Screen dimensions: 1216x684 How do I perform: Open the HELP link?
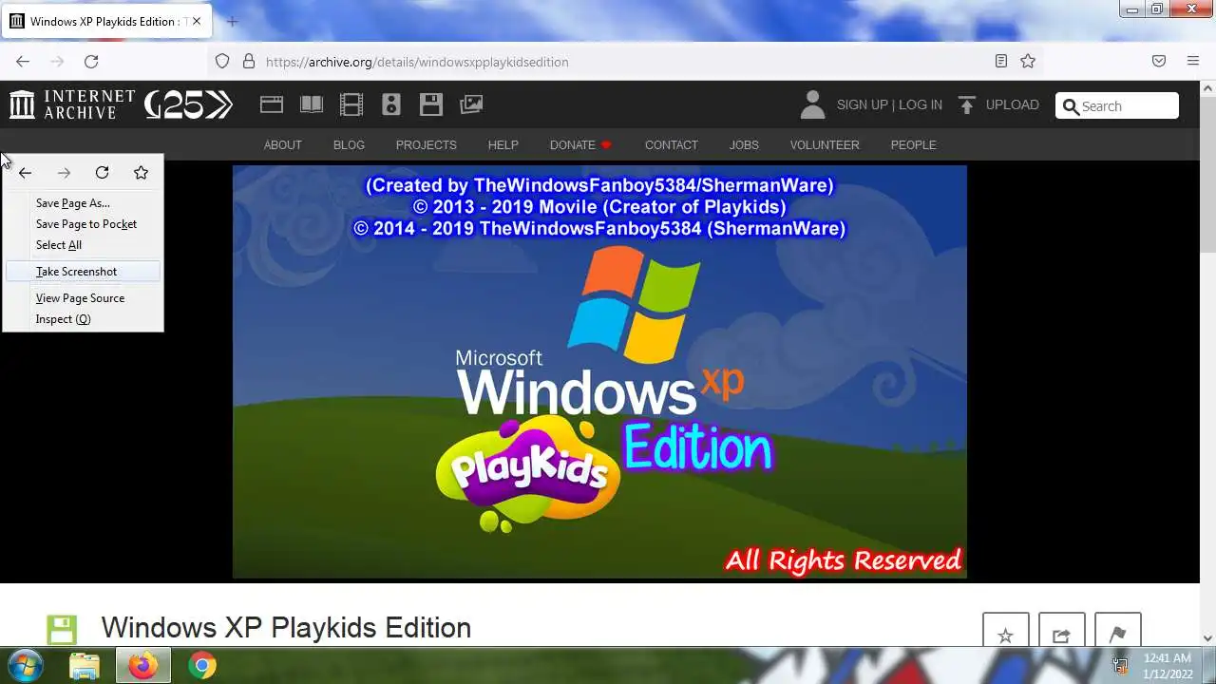[x=503, y=145]
